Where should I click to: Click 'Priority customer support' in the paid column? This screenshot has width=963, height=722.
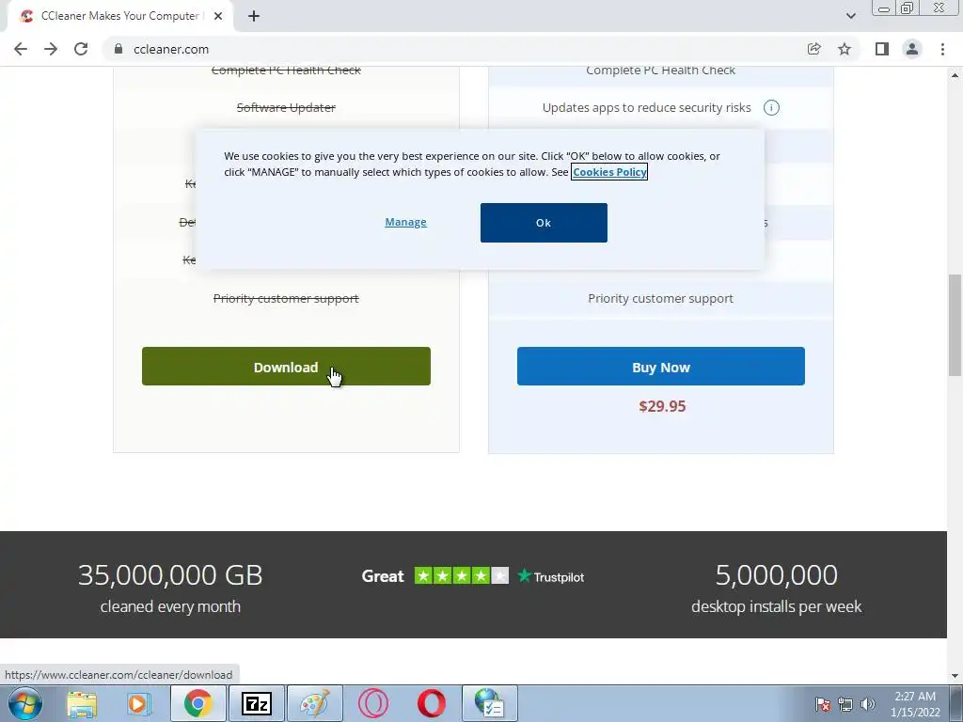[x=661, y=298]
